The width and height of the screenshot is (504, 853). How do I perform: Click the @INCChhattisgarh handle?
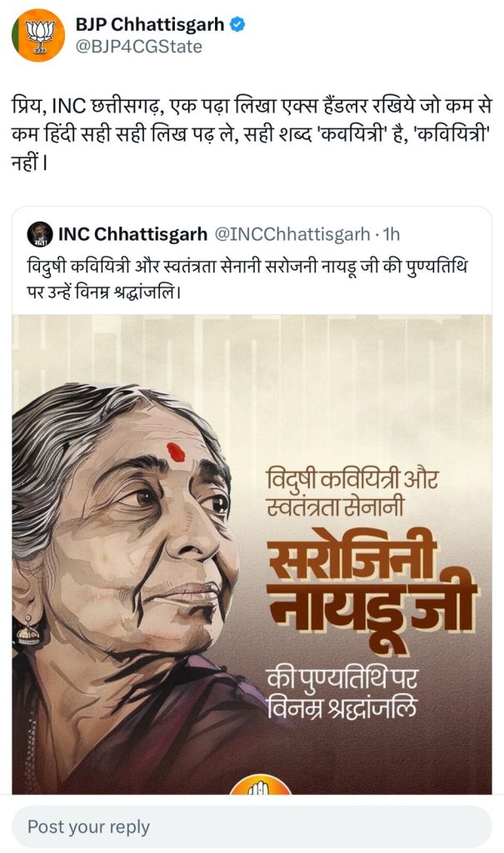(290, 234)
